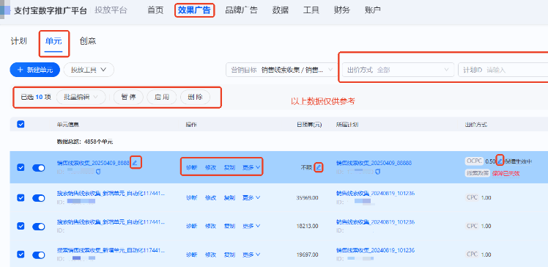This screenshot has height=267, width=548.
Task: Open the 账户 nav item
Action: click(373, 10)
